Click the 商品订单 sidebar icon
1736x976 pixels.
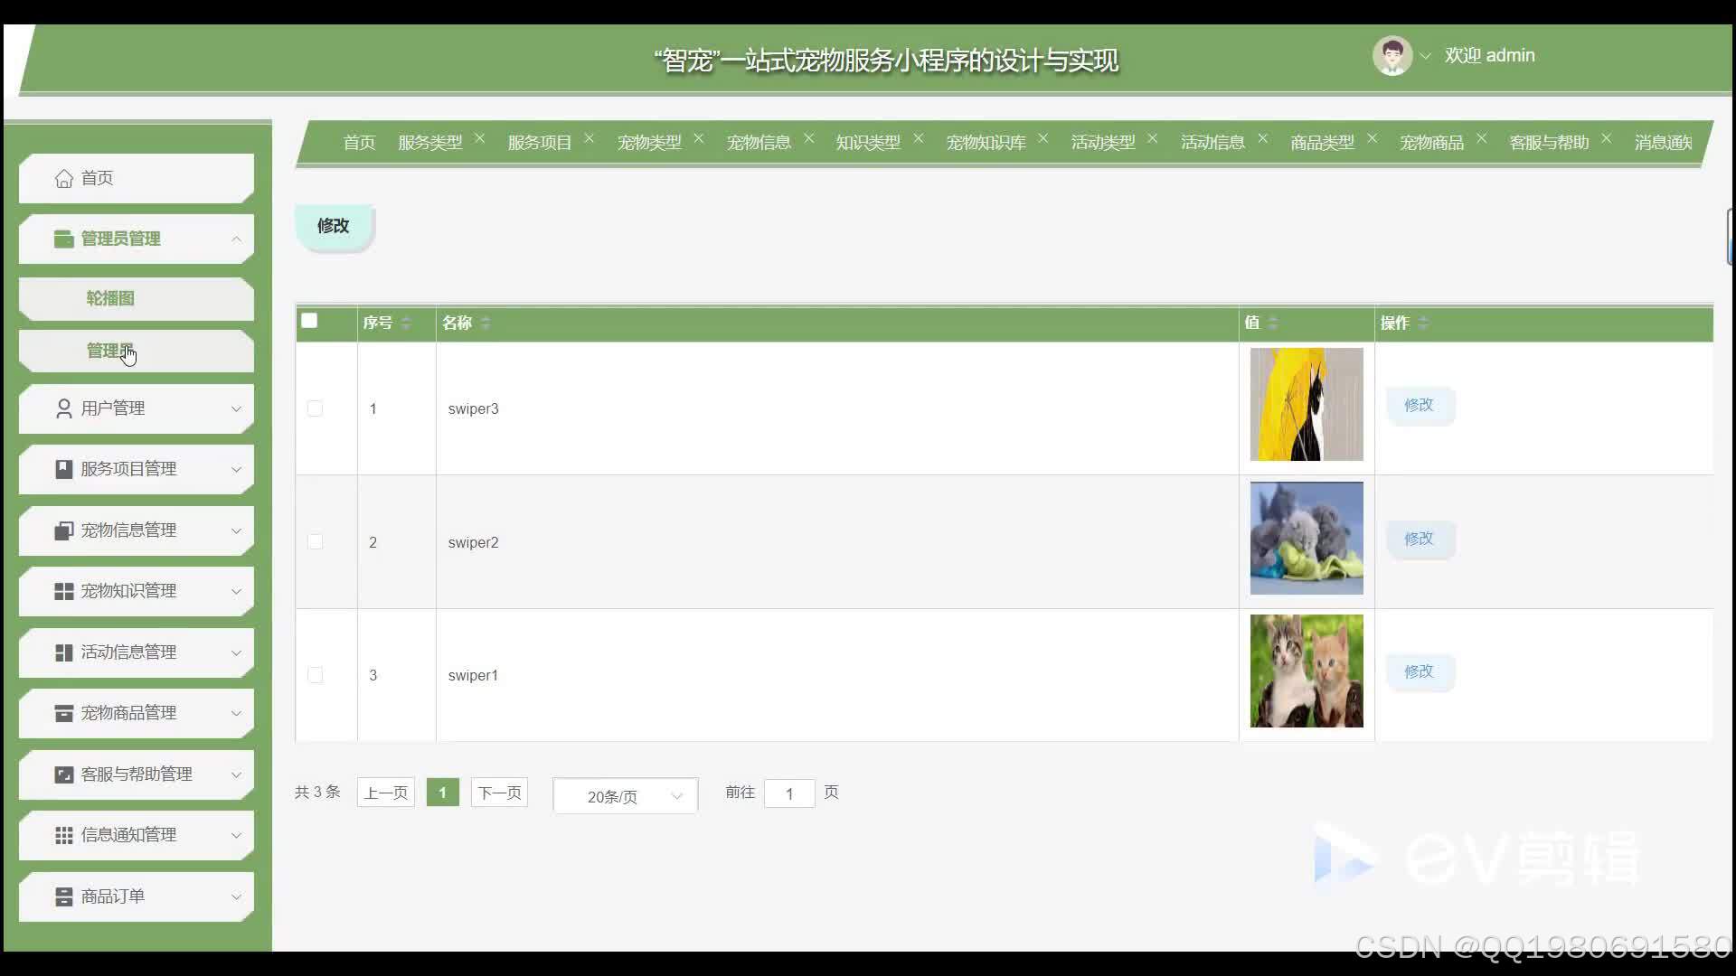(63, 896)
